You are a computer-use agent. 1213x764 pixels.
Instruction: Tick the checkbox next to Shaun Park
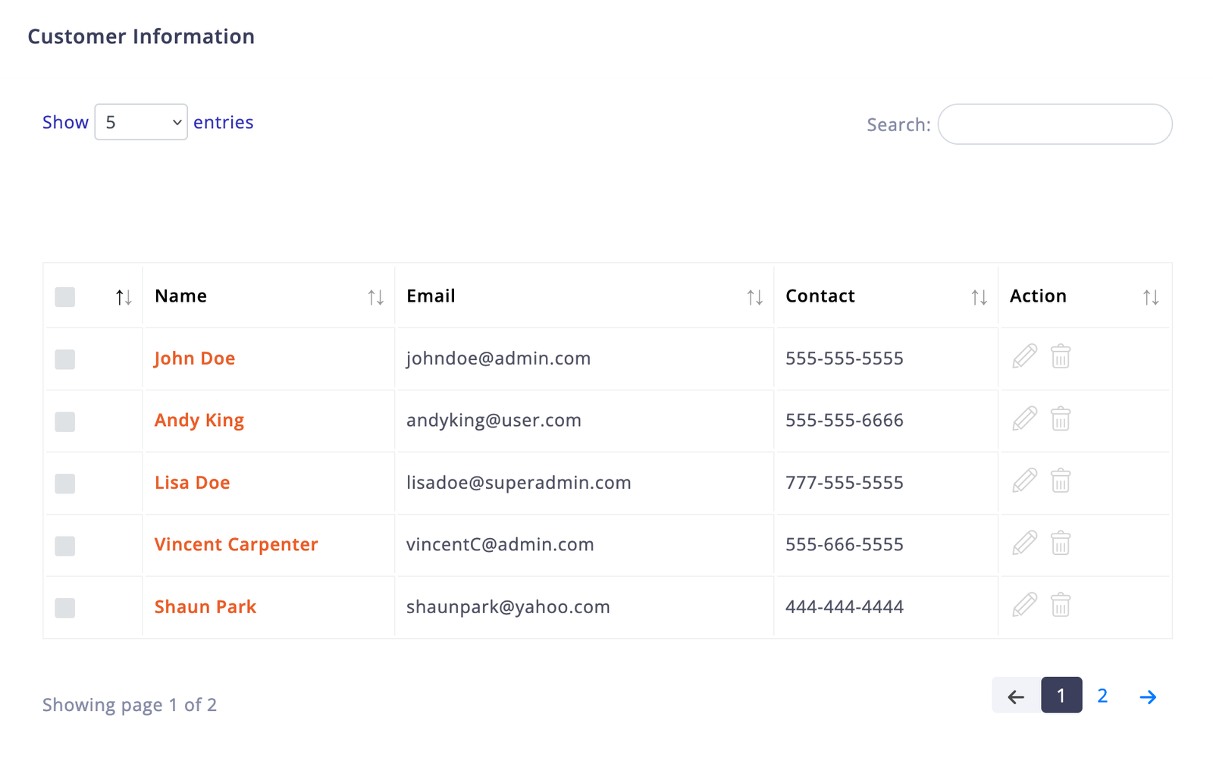[x=65, y=608]
